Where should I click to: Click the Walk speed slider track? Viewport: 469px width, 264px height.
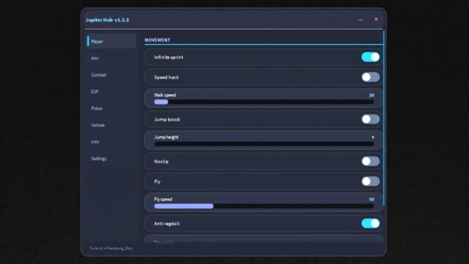(x=264, y=102)
